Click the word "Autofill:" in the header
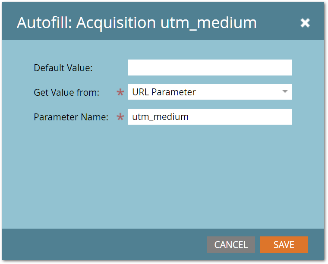 pos(44,23)
